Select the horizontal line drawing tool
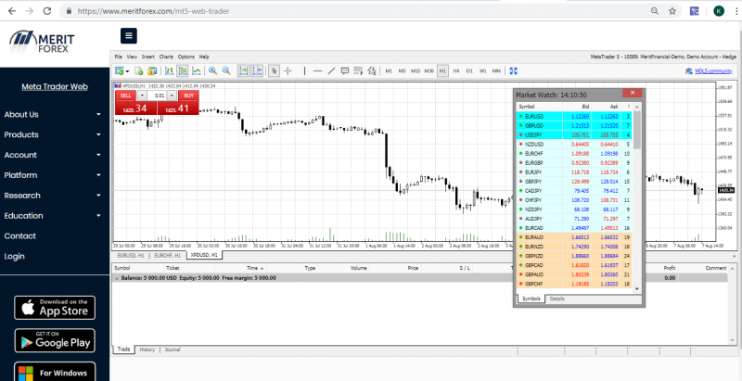This screenshot has height=381, width=742. (318, 70)
